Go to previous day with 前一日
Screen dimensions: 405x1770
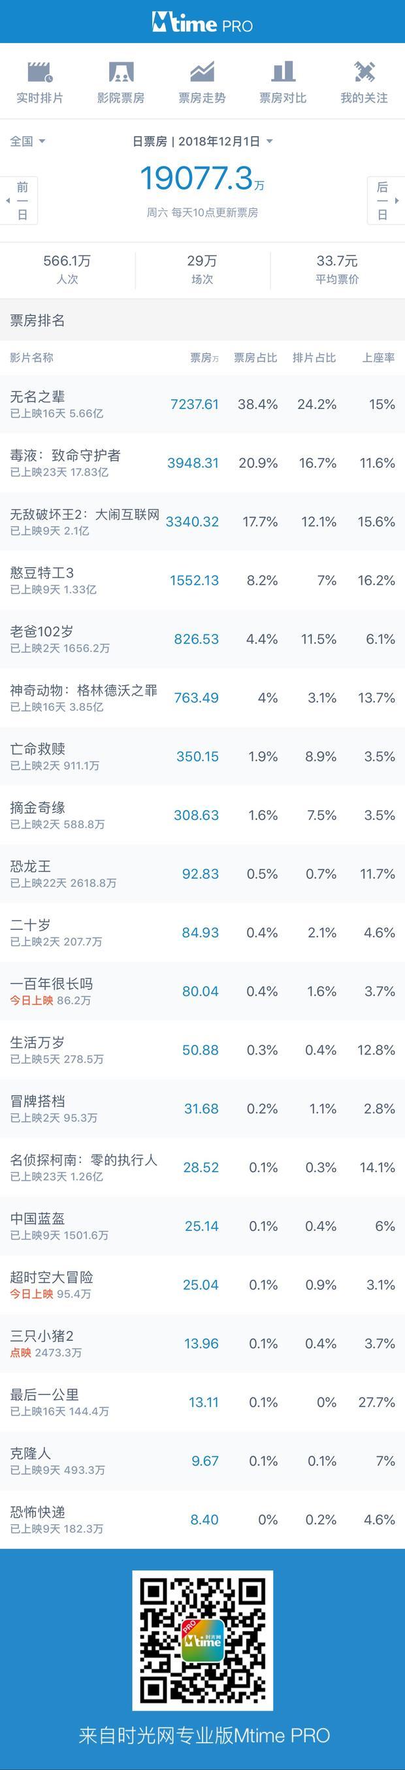tap(19, 201)
